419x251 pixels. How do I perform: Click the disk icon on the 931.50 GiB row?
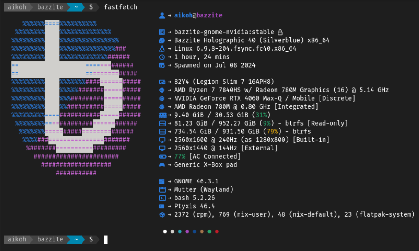[x=162, y=131]
